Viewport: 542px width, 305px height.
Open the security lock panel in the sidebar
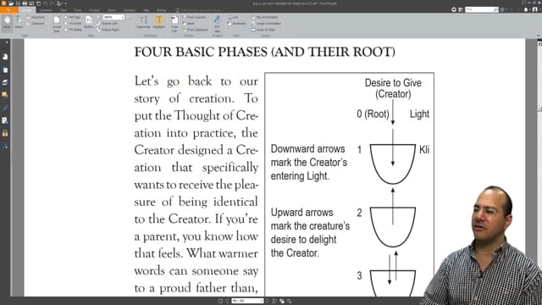point(5,133)
